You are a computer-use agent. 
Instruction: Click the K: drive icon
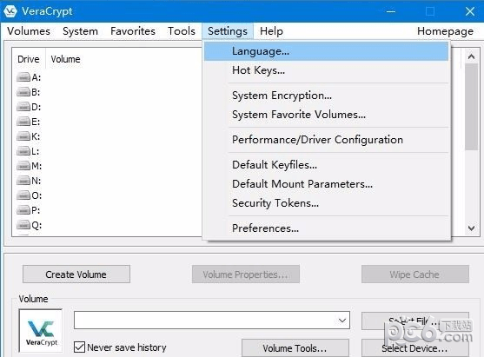pos(23,136)
